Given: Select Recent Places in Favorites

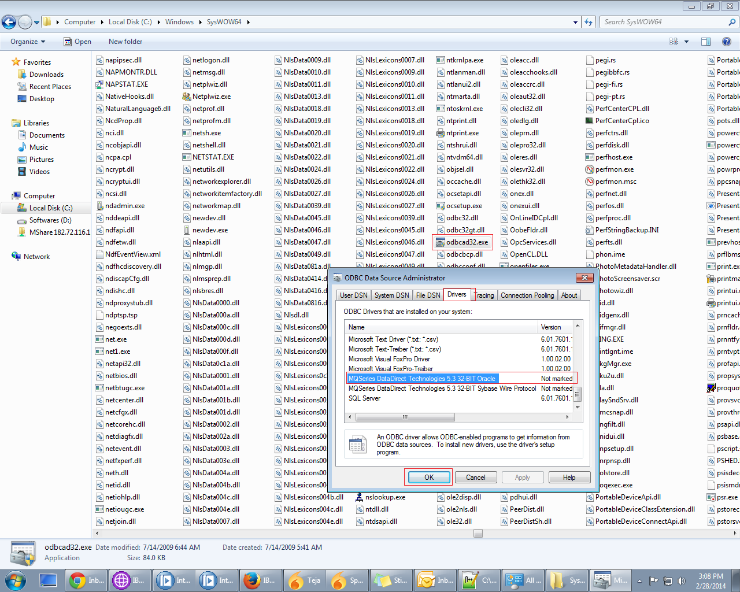Looking at the screenshot, I should (x=50, y=87).
